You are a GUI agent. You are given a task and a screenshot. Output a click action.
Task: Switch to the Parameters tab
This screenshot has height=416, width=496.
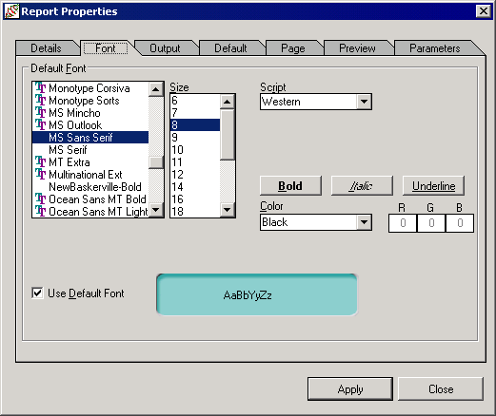click(x=435, y=48)
